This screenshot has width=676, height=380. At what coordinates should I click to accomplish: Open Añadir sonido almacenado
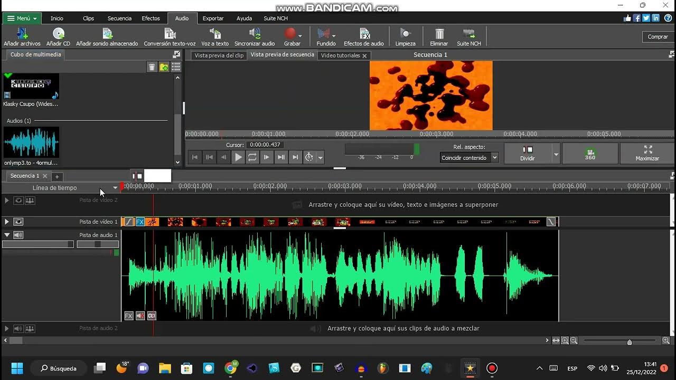tap(107, 37)
